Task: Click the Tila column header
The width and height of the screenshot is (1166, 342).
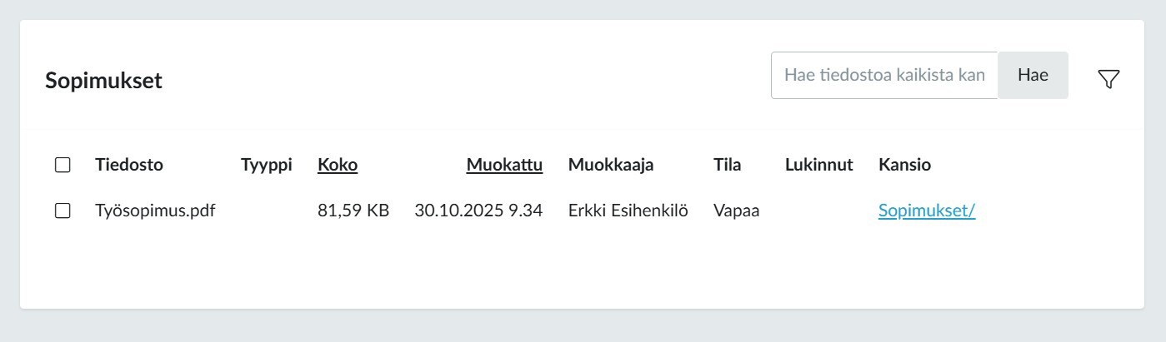Action: [727, 165]
